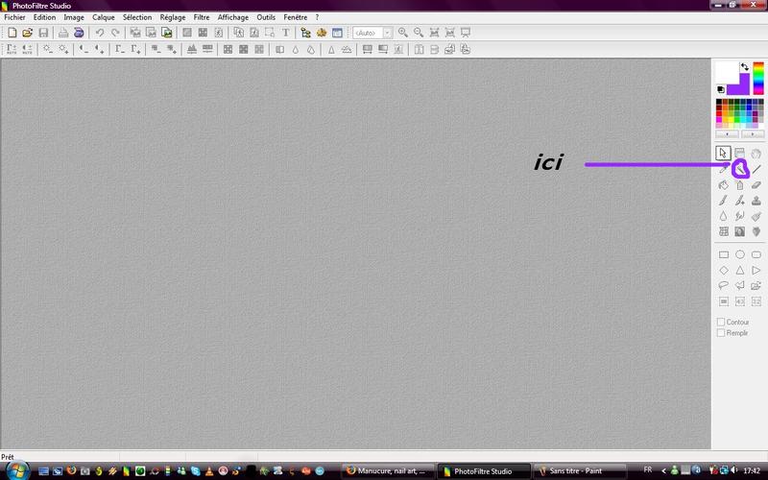Viewport: 768px width, 480px height.
Task: Select the Eraser tool
Action: point(756,184)
